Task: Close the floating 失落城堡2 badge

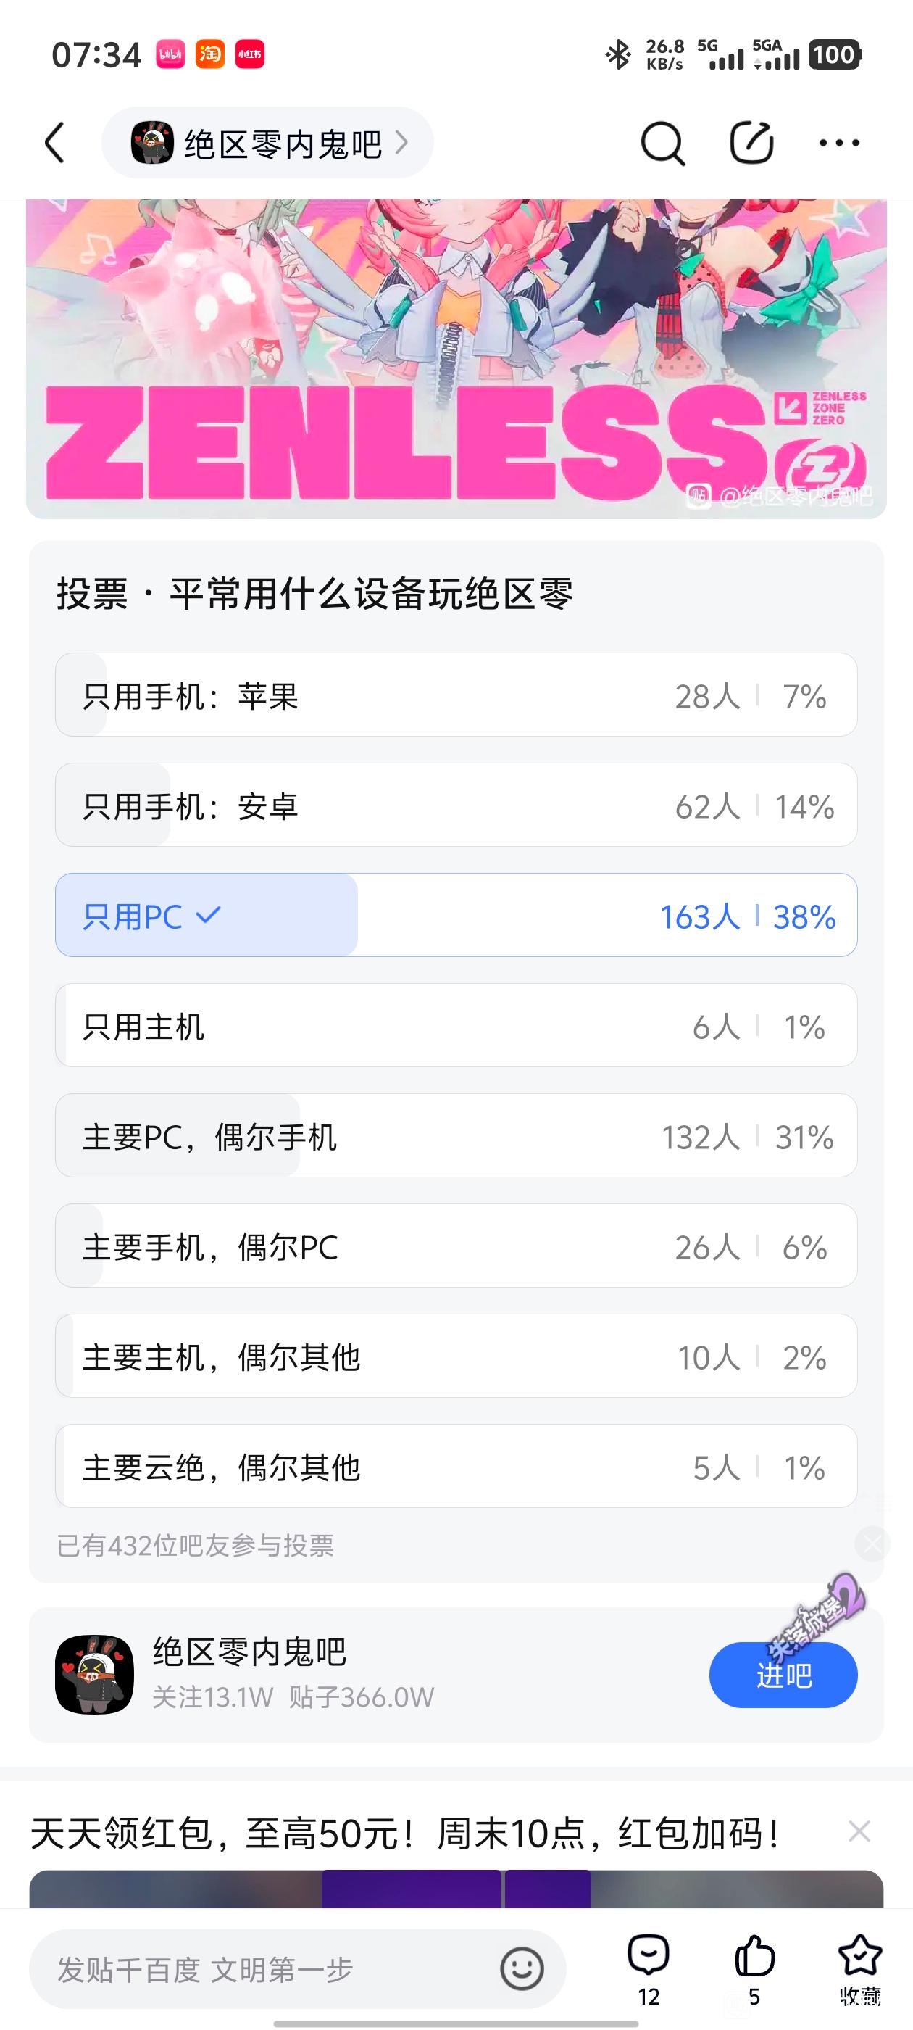Action: click(x=873, y=1544)
